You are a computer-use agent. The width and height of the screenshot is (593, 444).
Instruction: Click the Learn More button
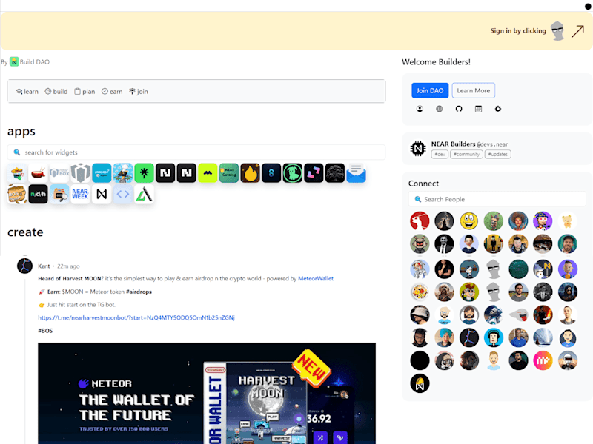pos(474,90)
